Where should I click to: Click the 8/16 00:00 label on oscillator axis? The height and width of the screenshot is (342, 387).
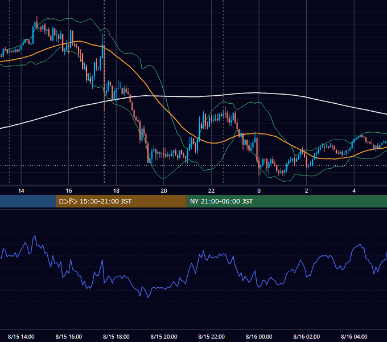[259, 336]
